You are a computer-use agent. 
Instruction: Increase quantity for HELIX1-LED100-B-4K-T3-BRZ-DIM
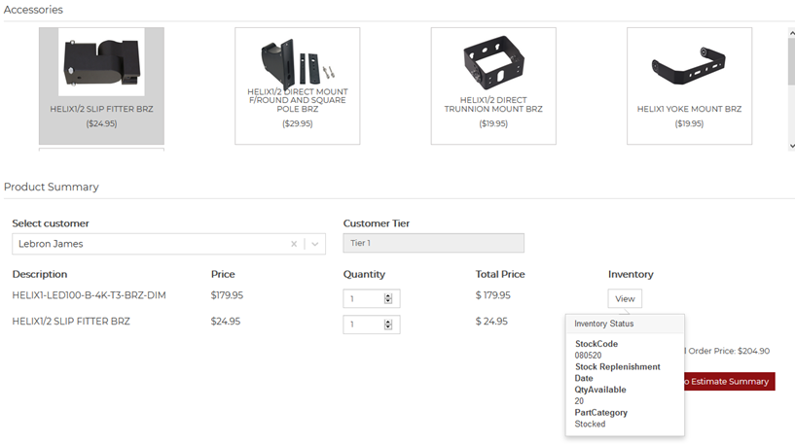tap(388, 296)
